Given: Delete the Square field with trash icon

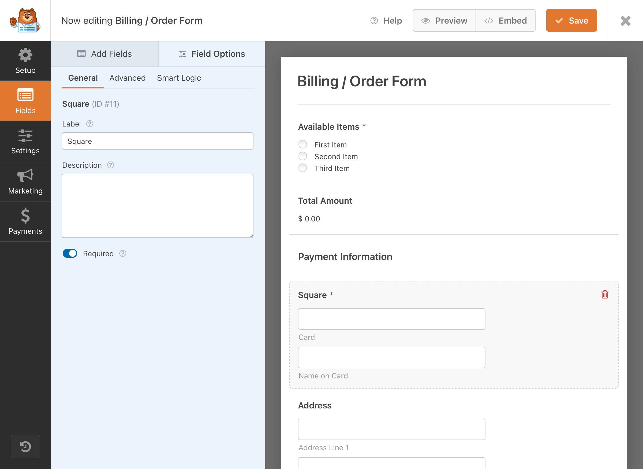Looking at the screenshot, I should [x=605, y=295].
